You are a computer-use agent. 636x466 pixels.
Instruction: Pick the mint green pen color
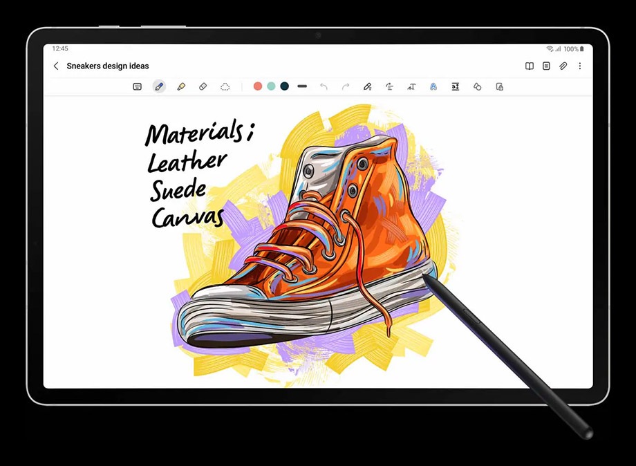tap(271, 86)
